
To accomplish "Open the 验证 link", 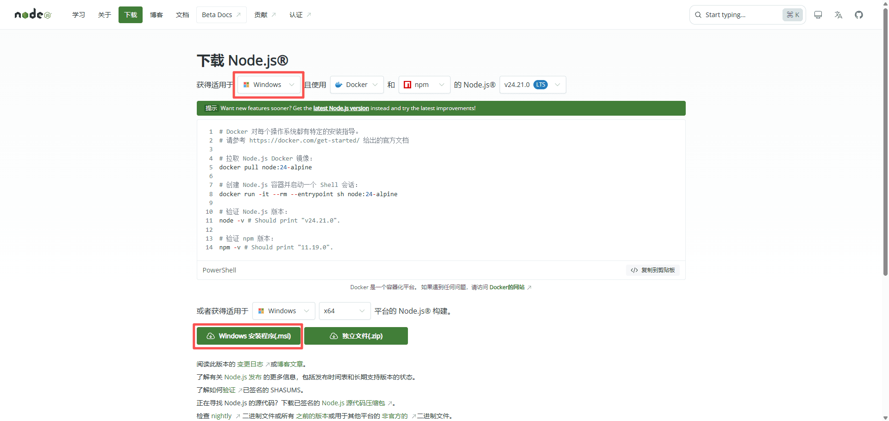I will [229, 390].
